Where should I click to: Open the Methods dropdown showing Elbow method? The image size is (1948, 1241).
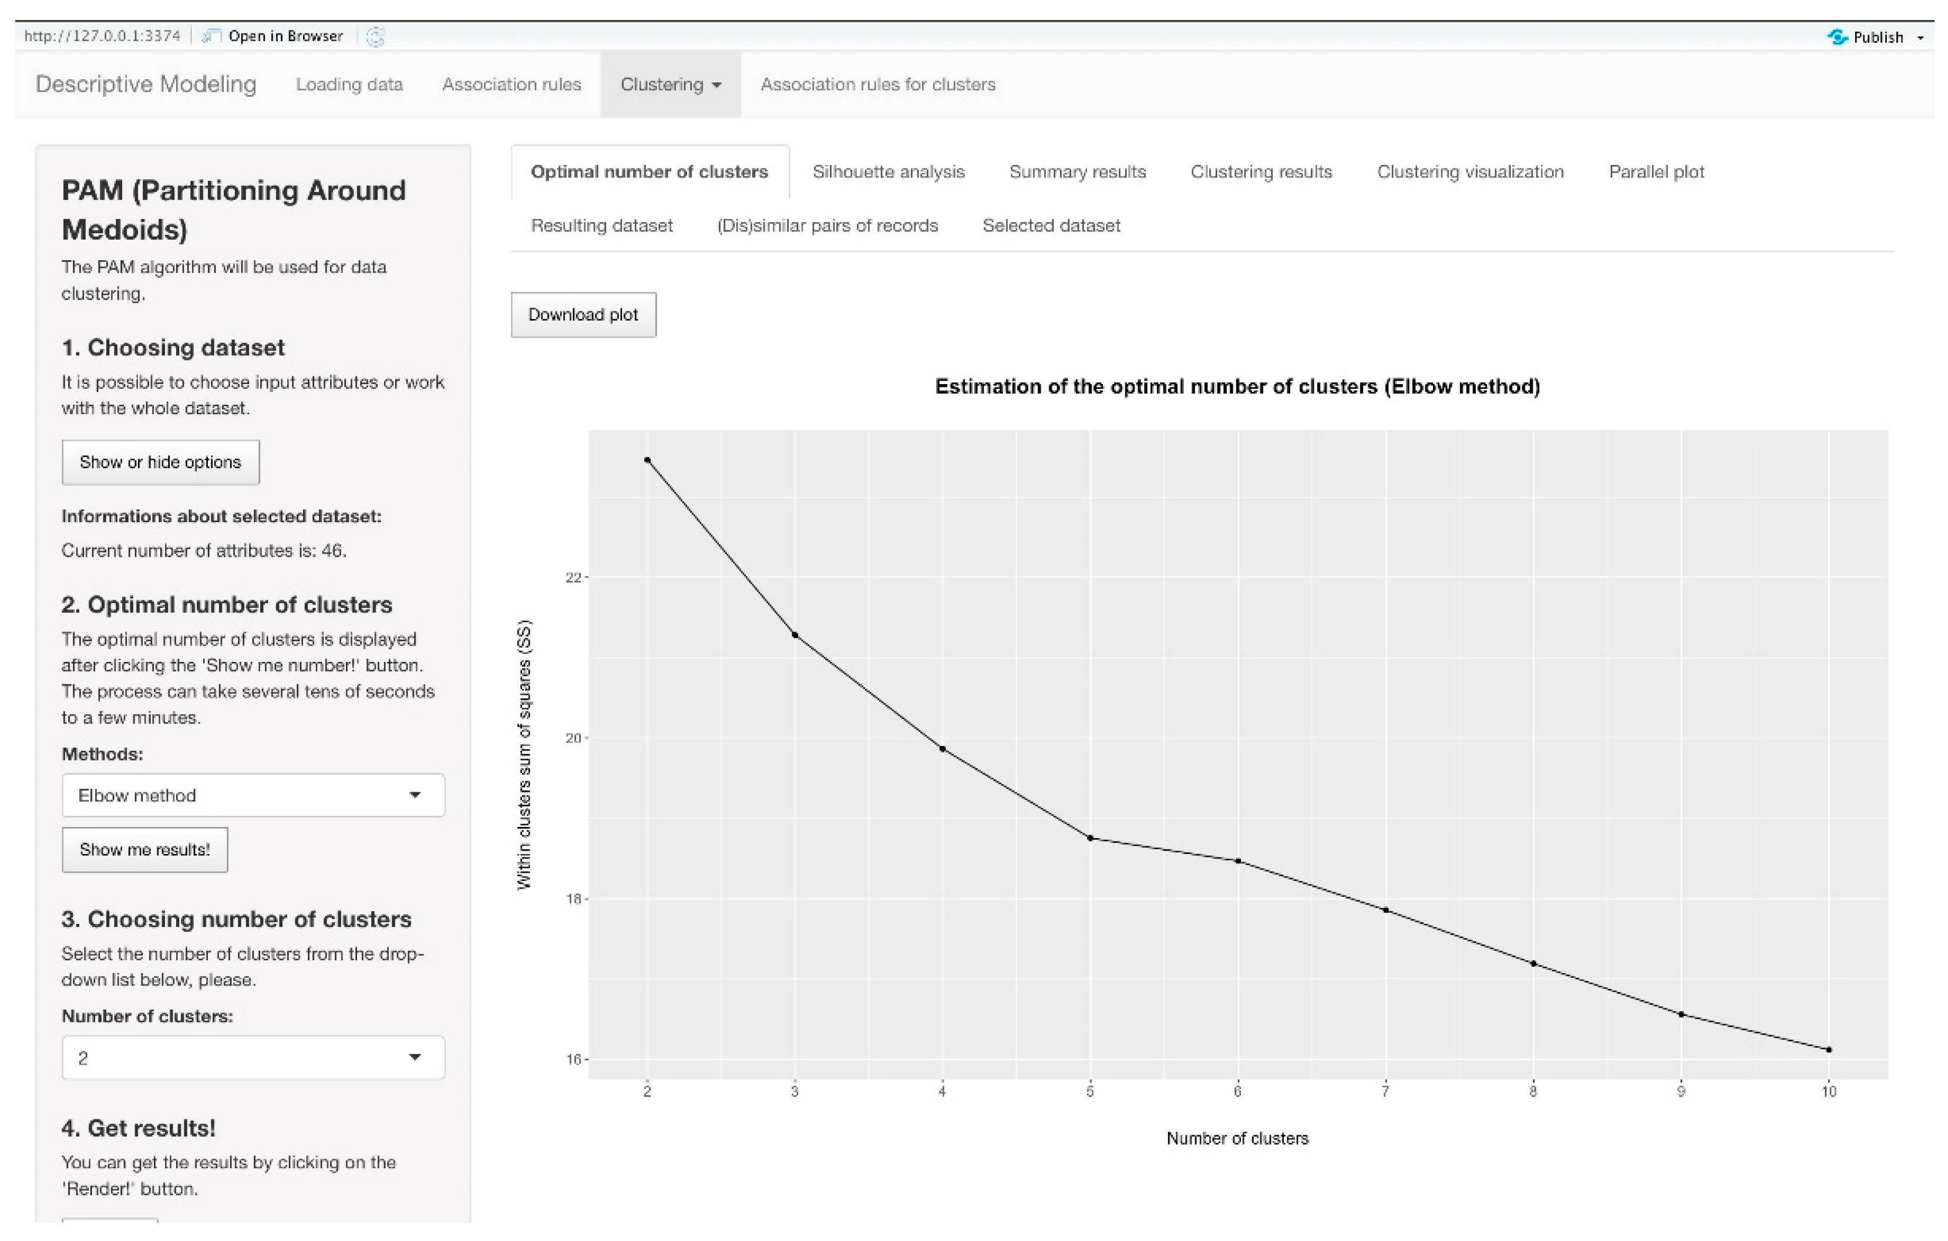point(253,795)
